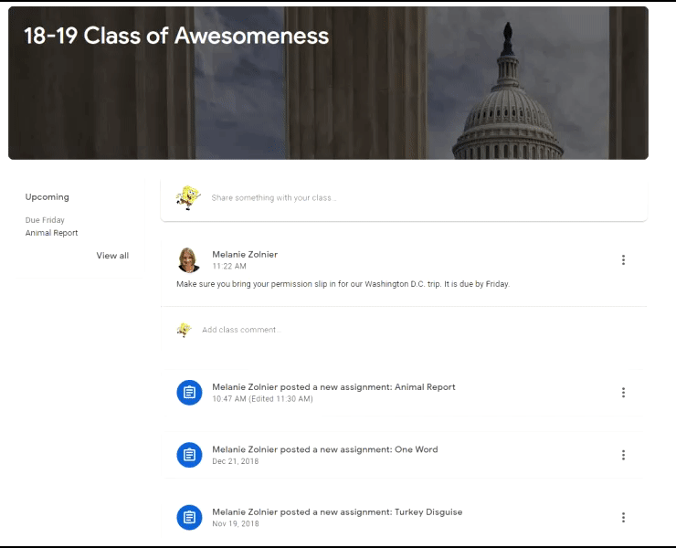Click Melanie Zolnier's profile photo
This screenshot has width=676, height=548.
click(x=189, y=260)
